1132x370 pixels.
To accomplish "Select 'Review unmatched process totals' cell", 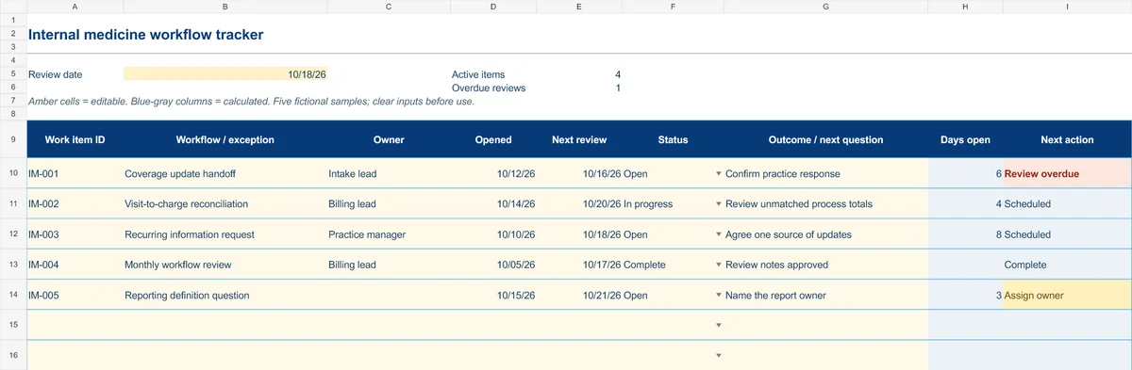I will 825,204.
